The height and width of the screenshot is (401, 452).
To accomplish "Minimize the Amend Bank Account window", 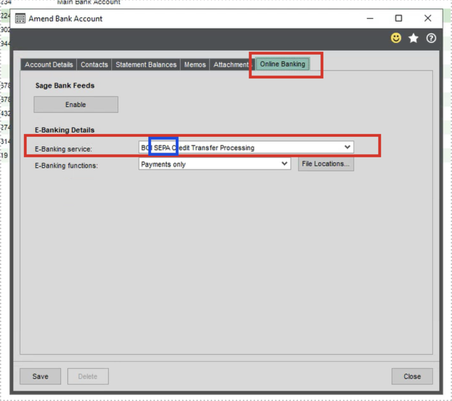I will click(370, 18).
